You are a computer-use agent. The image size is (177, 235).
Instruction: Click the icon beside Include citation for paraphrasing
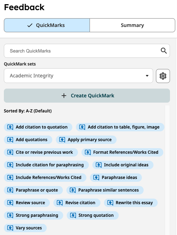pyautogui.click(x=10, y=165)
